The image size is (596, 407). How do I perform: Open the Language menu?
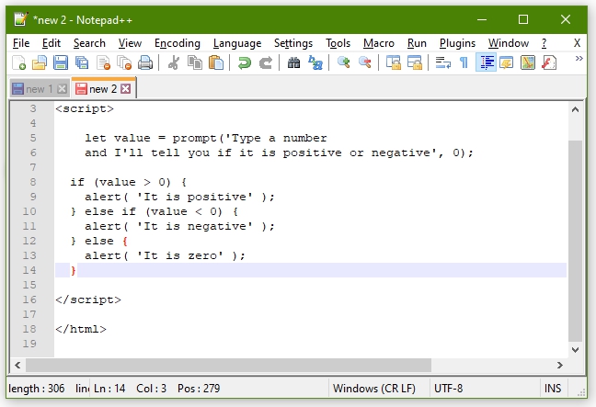point(237,43)
